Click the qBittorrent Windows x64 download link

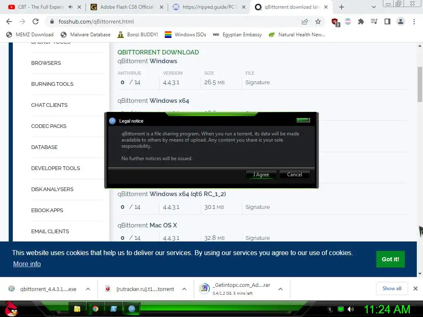click(153, 101)
